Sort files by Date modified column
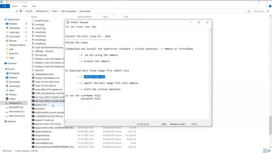The height and width of the screenshot is (153, 272). tap(84, 17)
